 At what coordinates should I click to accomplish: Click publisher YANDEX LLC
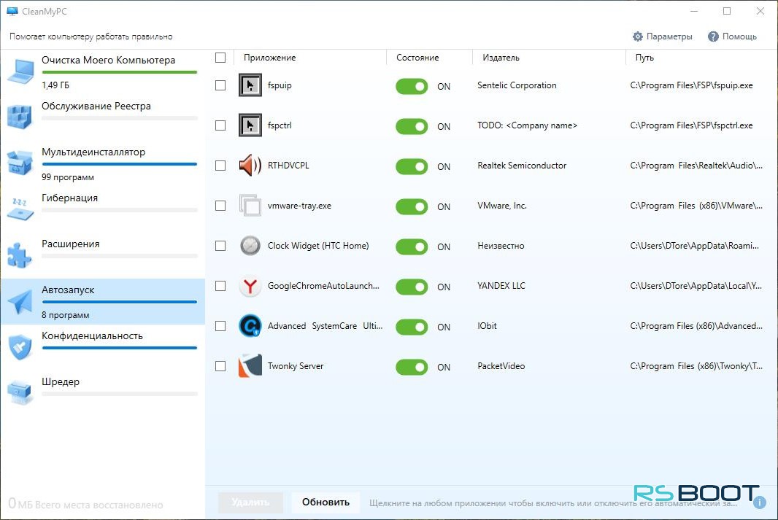pyautogui.click(x=501, y=286)
